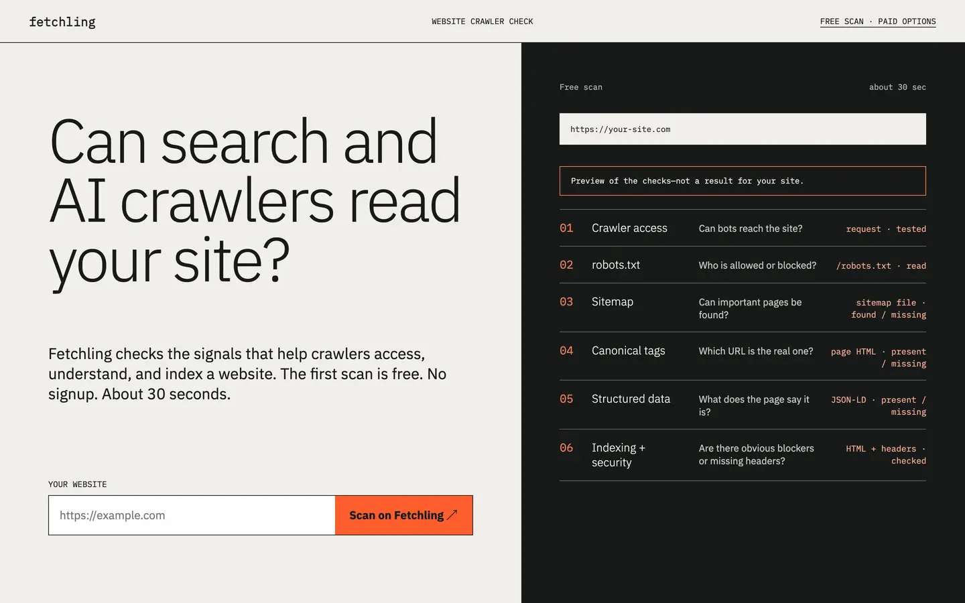Click the '/robots.txt · read' status
The height and width of the screenshot is (603, 965).
pyautogui.click(x=881, y=266)
